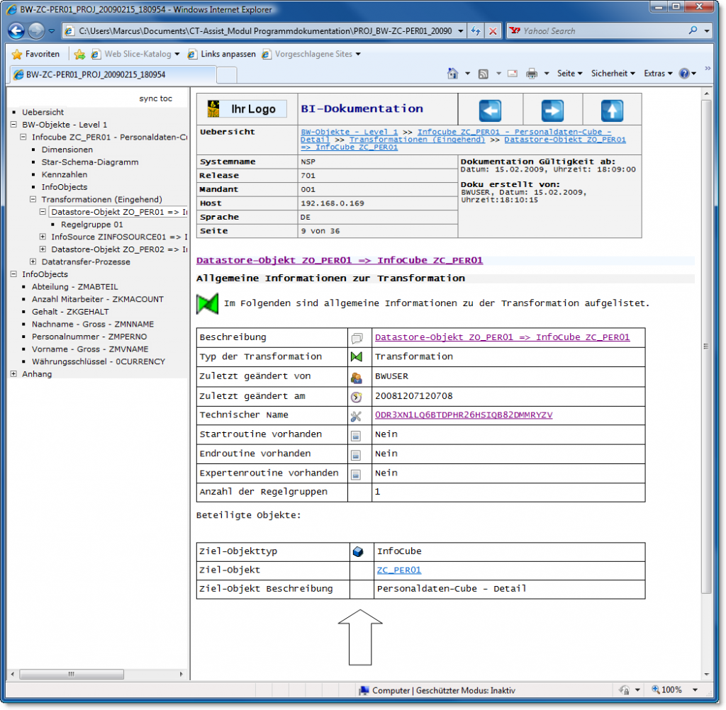Click the 'sync toc' link above the sidebar tree
726x710 pixels.
156,98
